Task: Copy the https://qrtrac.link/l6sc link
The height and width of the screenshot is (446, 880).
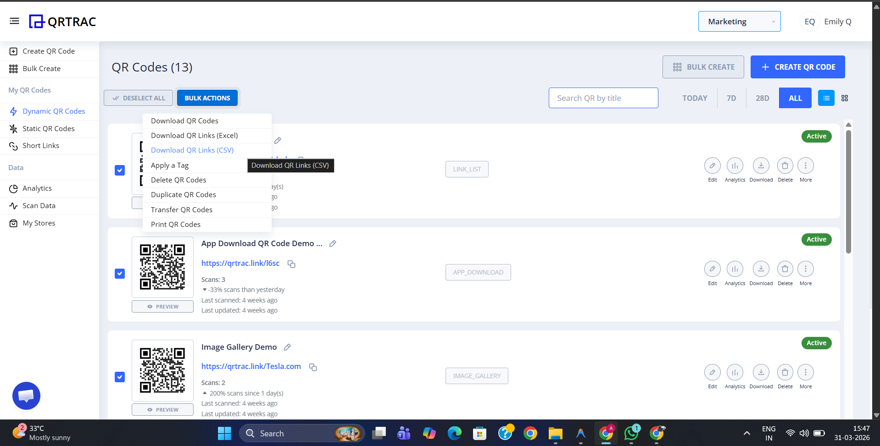Action: click(291, 264)
